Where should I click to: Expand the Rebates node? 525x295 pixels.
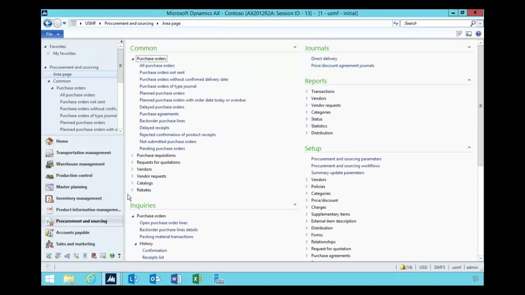tap(132, 190)
